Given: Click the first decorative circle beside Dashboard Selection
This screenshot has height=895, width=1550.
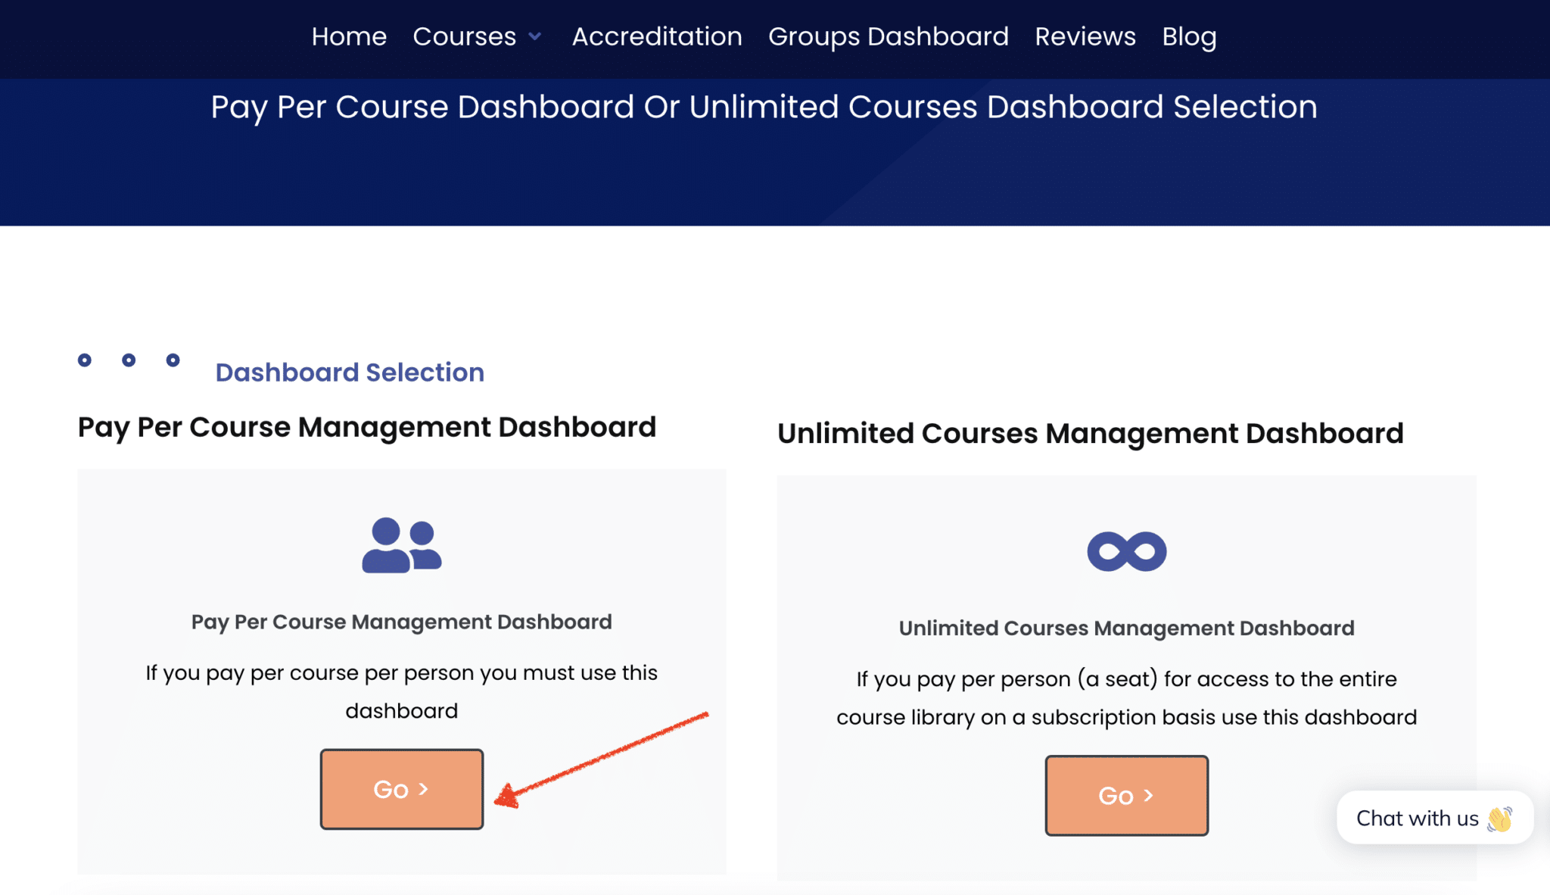Looking at the screenshot, I should 85,361.
